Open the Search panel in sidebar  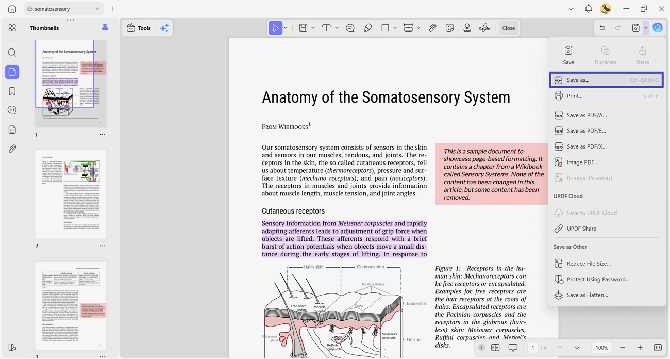[12, 53]
